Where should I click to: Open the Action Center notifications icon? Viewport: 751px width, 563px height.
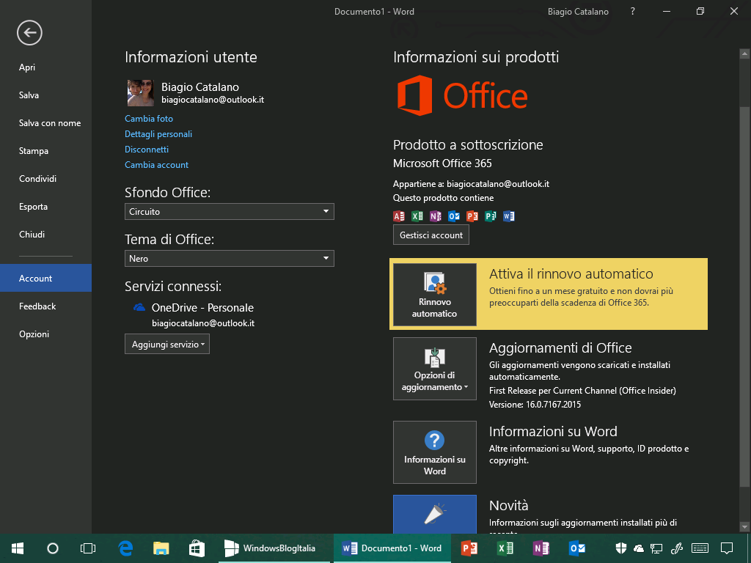(x=727, y=548)
